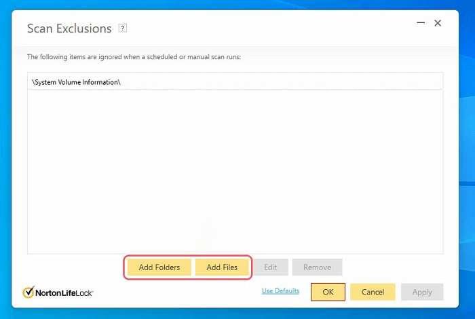Click the Cancel button
475x319 pixels.
[x=373, y=292]
